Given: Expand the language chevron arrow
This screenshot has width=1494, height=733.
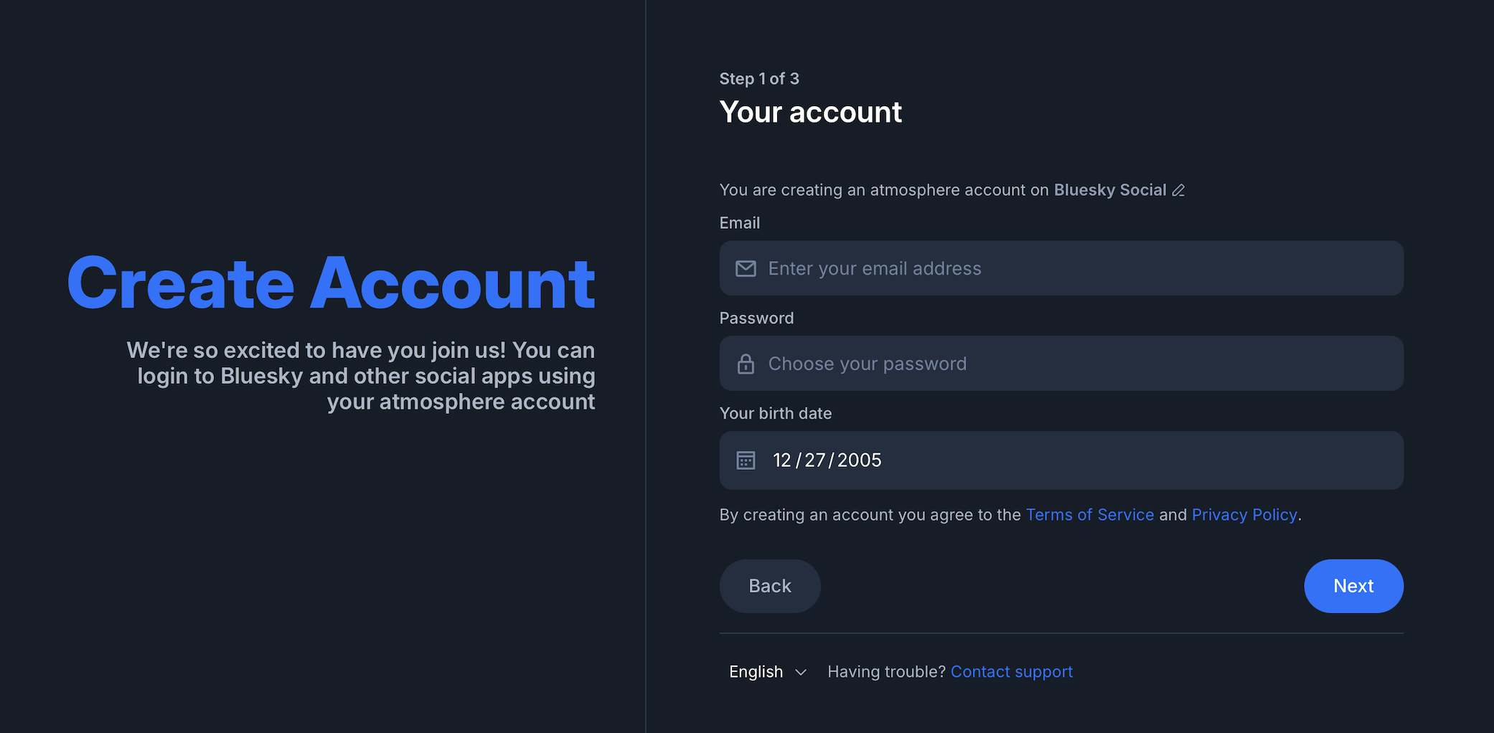Looking at the screenshot, I should coord(801,672).
